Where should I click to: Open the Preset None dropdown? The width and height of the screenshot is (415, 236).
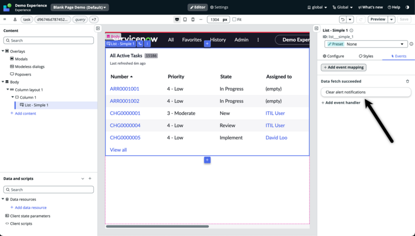point(366,44)
